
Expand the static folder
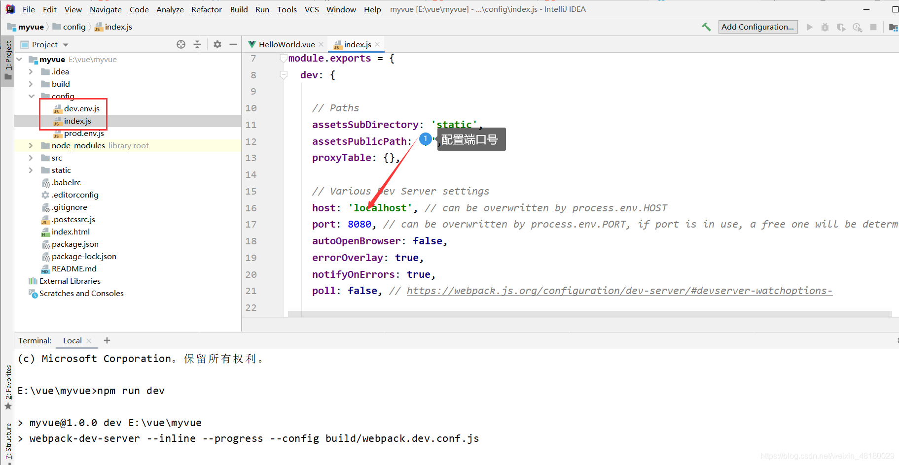point(31,170)
